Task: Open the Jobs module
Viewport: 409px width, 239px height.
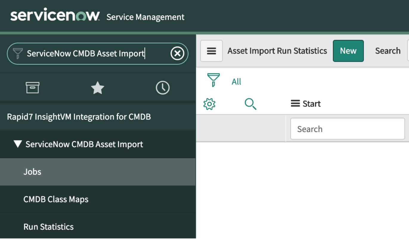Action: tap(32, 172)
